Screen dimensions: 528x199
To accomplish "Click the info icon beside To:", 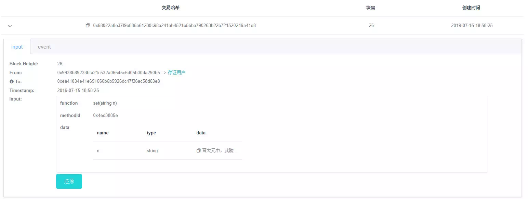I will (11, 81).
